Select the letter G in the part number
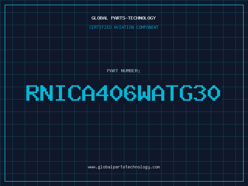 186,93
